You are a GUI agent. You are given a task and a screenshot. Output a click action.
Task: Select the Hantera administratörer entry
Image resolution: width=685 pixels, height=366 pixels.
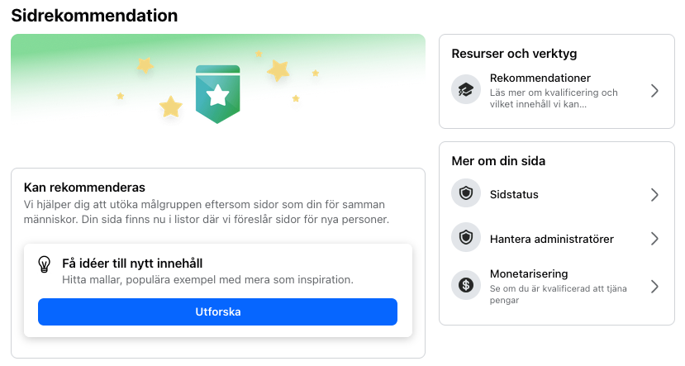(552, 240)
